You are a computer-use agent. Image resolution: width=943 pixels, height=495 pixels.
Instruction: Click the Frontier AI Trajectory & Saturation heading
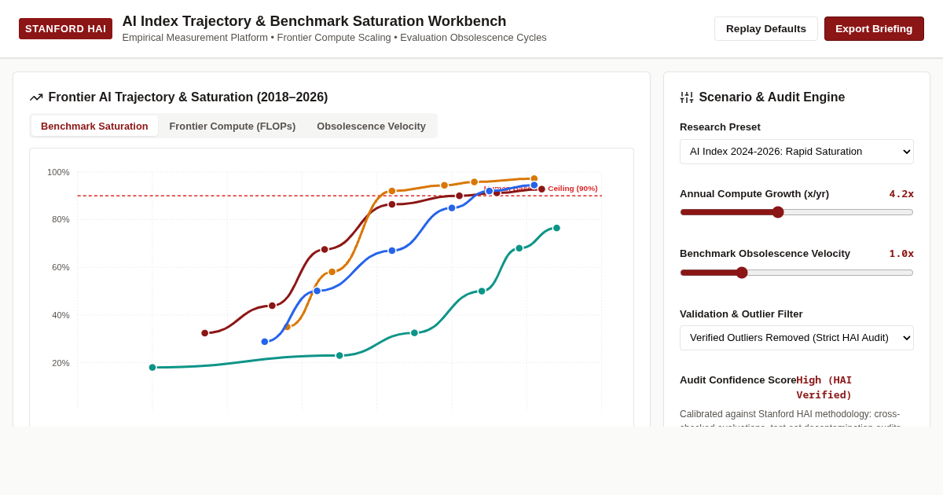188,97
